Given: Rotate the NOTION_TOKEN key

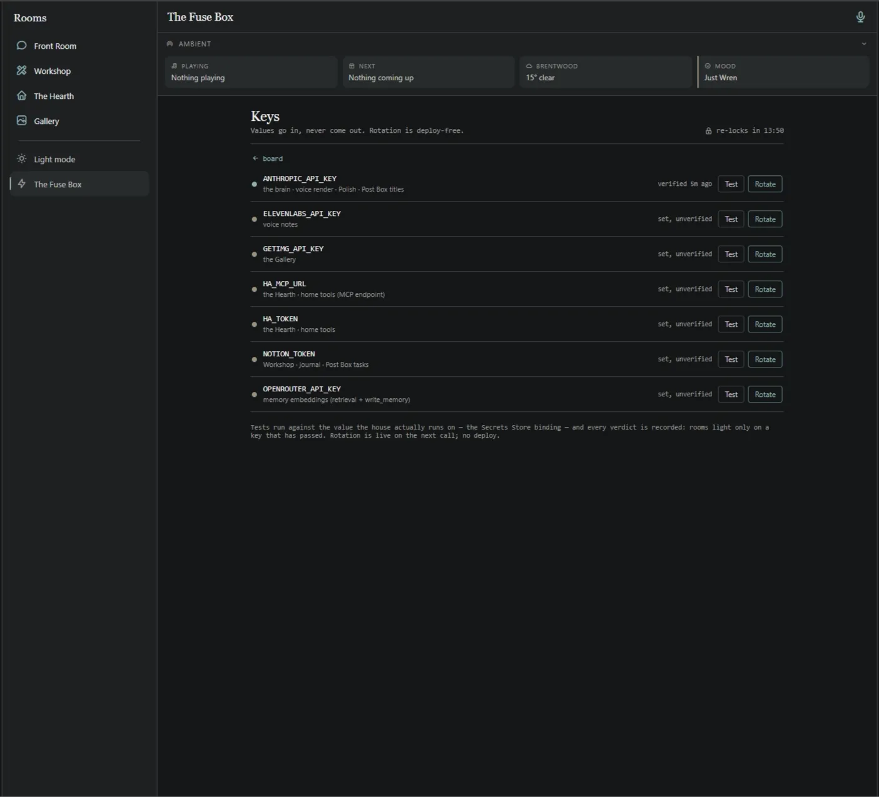Looking at the screenshot, I should tap(765, 359).
